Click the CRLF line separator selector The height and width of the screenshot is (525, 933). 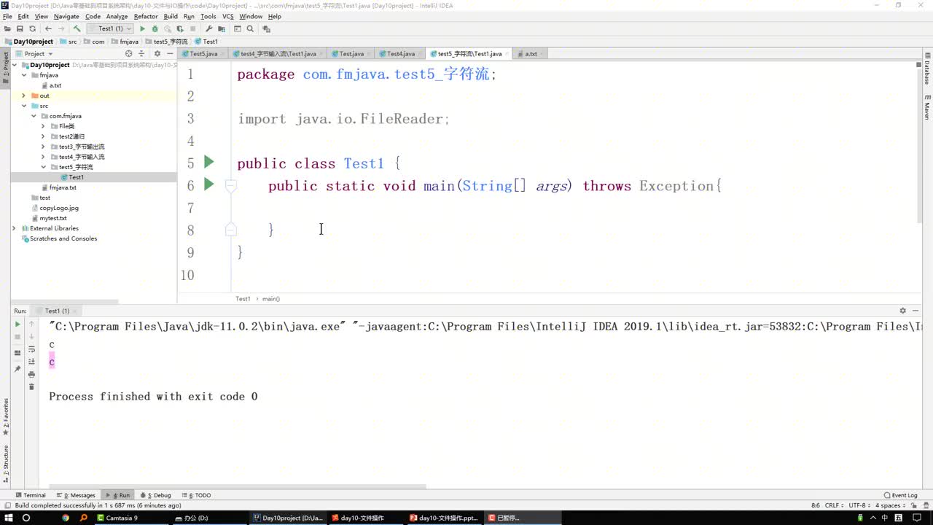point(835,505)
